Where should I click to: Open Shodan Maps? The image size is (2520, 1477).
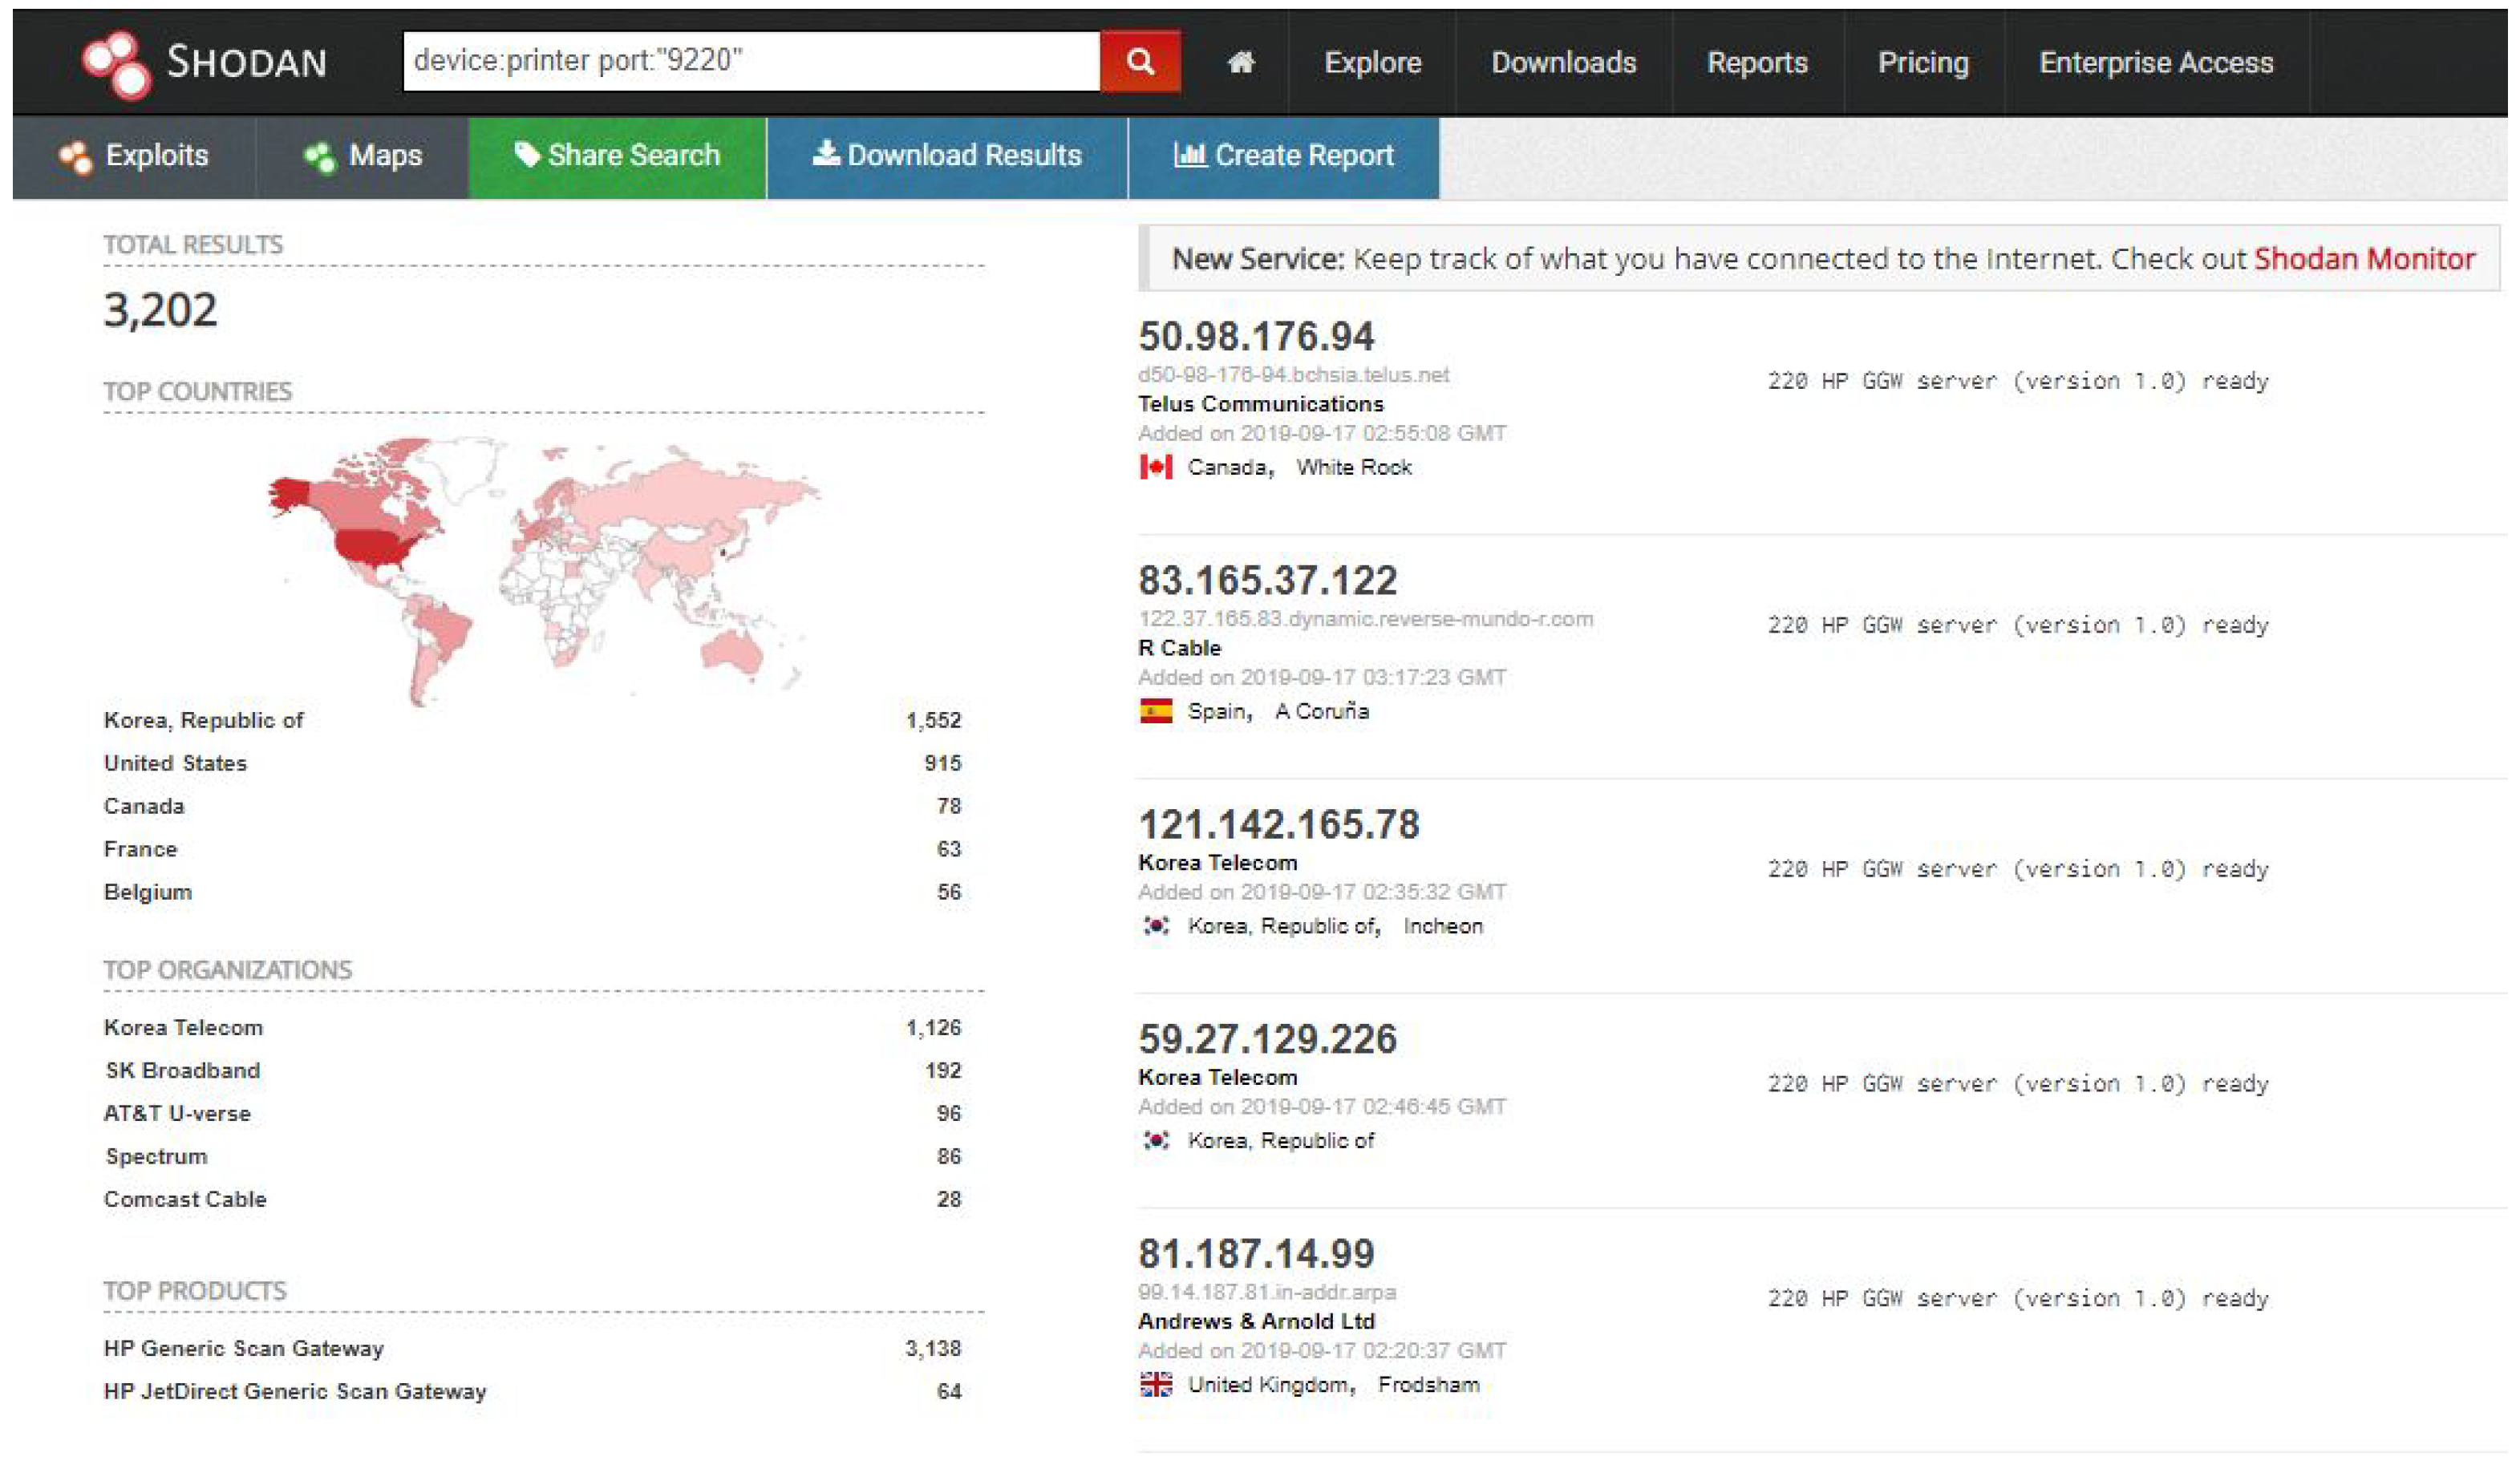coord(363,156)
